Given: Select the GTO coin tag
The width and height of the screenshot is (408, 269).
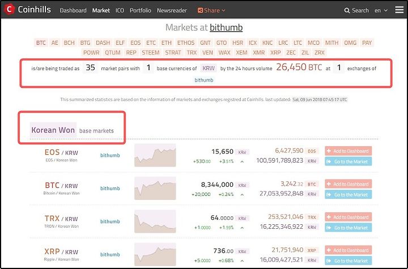Looking at the screenshot, I should pyautogui.click(x=222, y=42).
